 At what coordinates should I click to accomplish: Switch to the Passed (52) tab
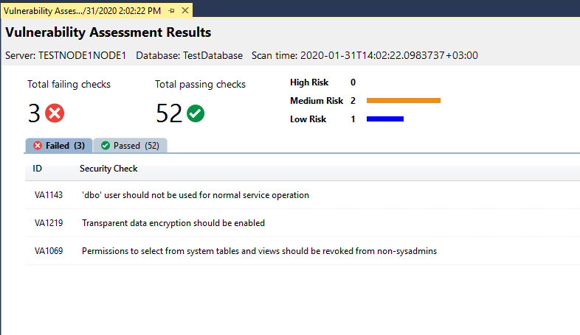point(130,145)
